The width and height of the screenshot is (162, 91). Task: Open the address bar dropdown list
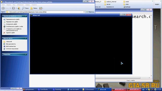(84, 12)
